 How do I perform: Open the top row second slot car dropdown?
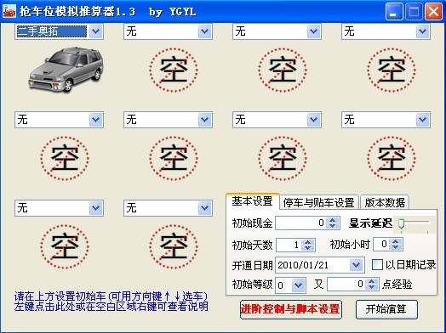coord(204,31)
